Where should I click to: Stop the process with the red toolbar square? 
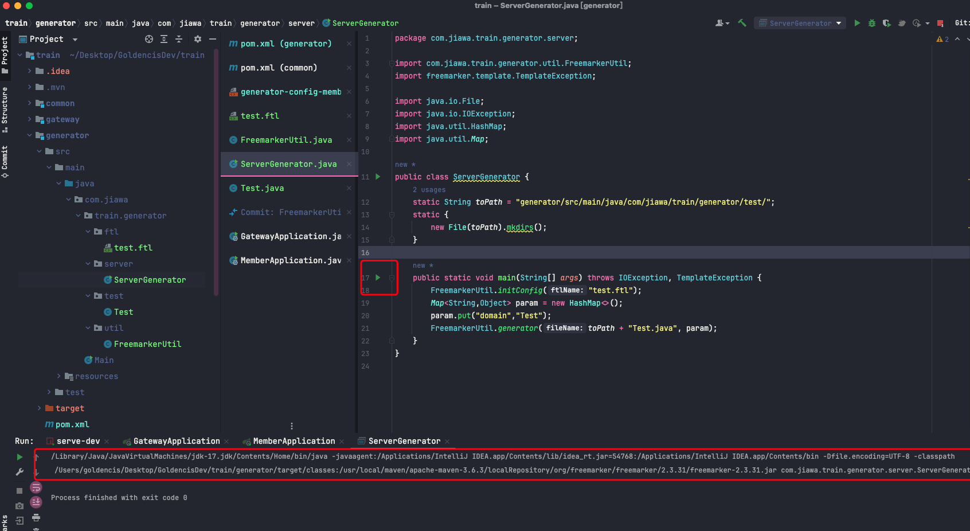tap(940, 23)
